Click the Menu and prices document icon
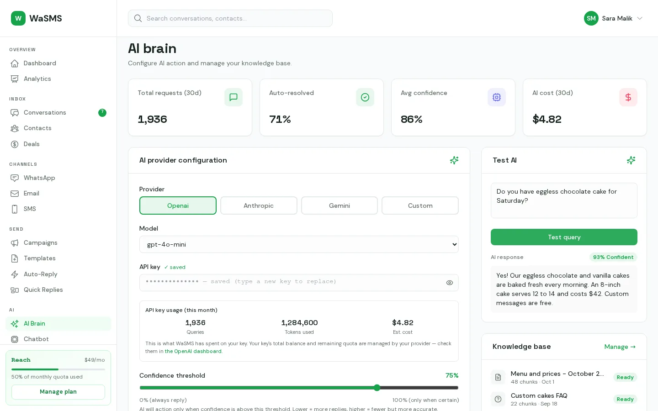The image size is (658, 411). [498, 377]
